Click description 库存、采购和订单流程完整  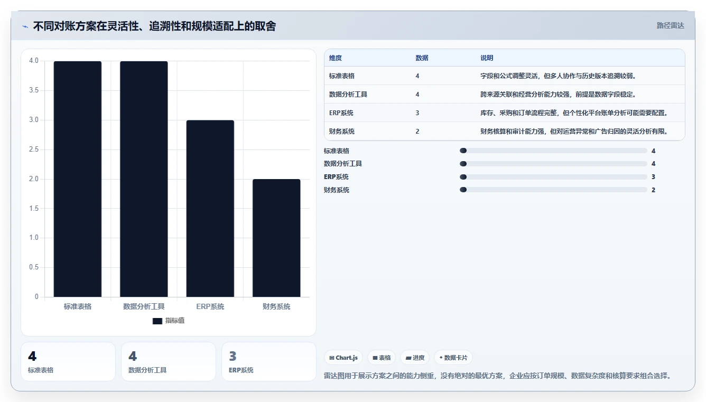574,113
